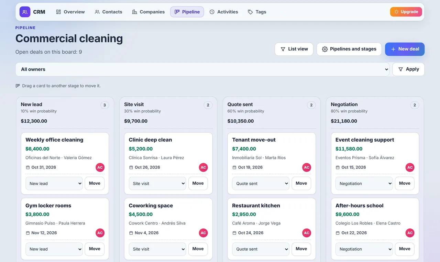Open the Restaurant kitchen deal title
The width and height of the screenshot is (440, 262).
[256, 206]
